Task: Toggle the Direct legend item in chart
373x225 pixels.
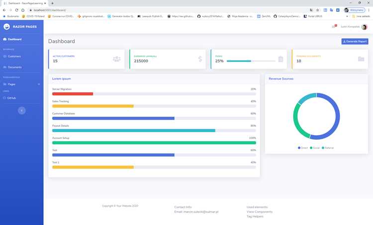Action: click(x=302, y=148)
